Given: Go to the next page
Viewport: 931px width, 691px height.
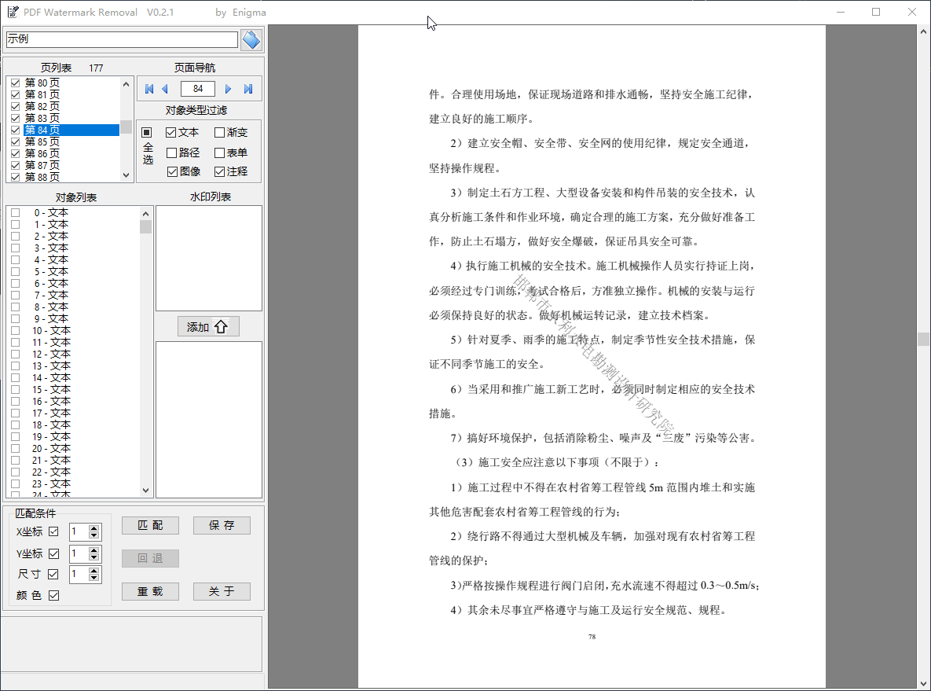Looking at the screenshot, I should (229, 89).
